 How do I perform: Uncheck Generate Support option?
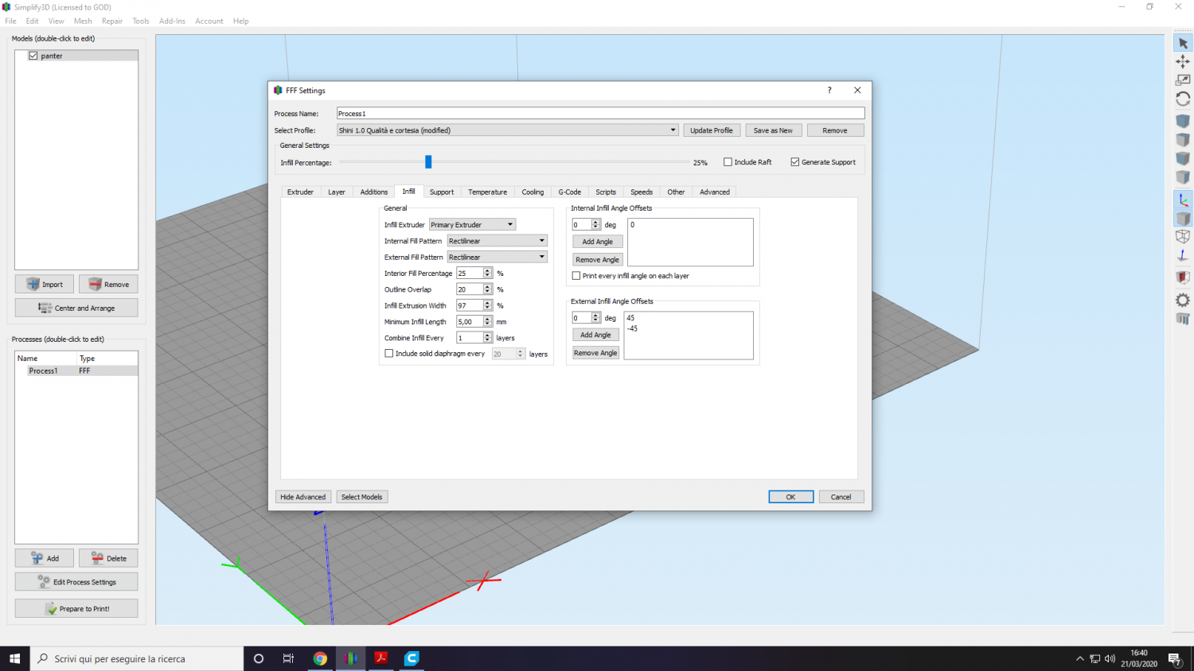pyautogui.click(x=794, y=162)
